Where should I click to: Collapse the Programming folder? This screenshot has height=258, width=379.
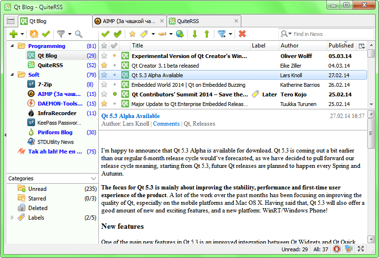coord(12,46)
